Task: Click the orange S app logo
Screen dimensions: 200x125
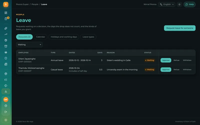Action: pyautogui.click(x=6, y=4)
